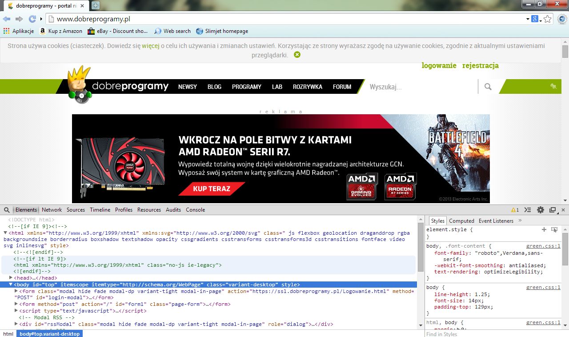Switch to the Audits panel in DevTools
This screenshot has height=337, width=569.
pyautogui.click(x=173, y=210)
